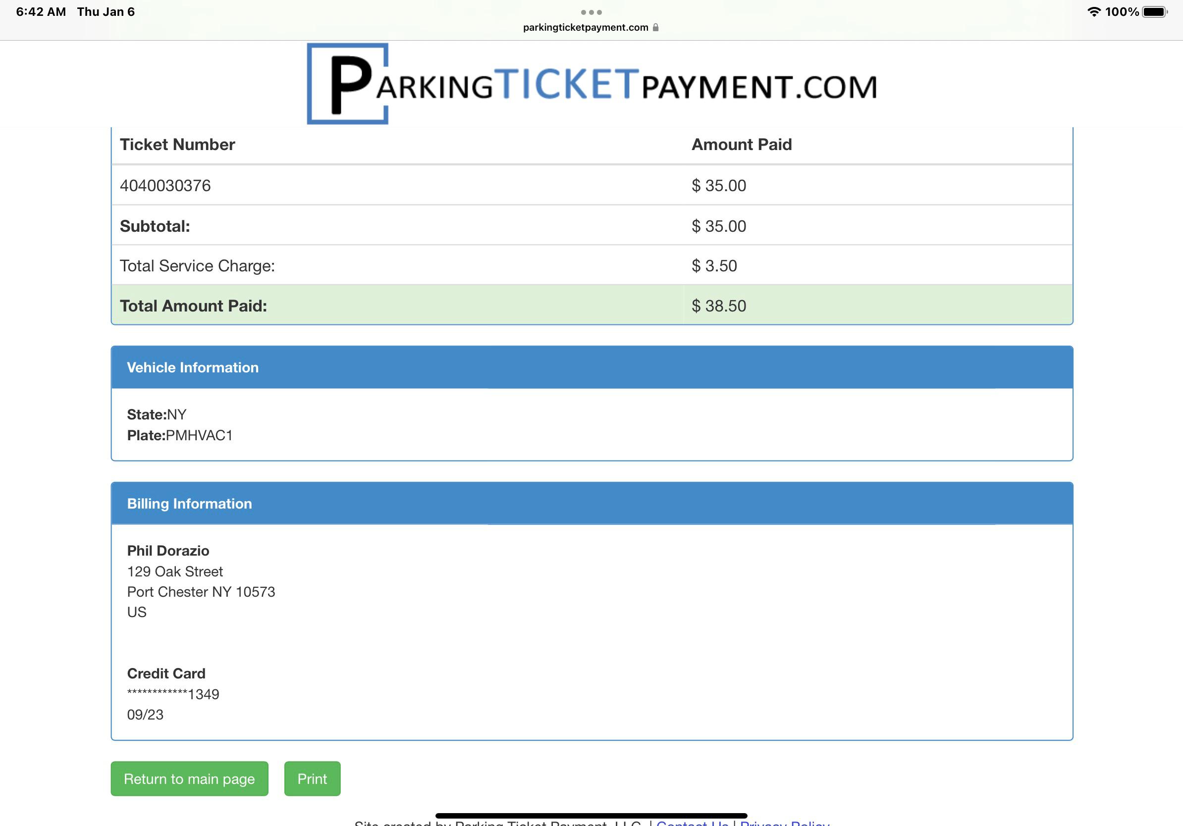Screen dimensions: 1183x826
Task: Tap the lock icon next to the URL
Action: click(x=655, y=28)
